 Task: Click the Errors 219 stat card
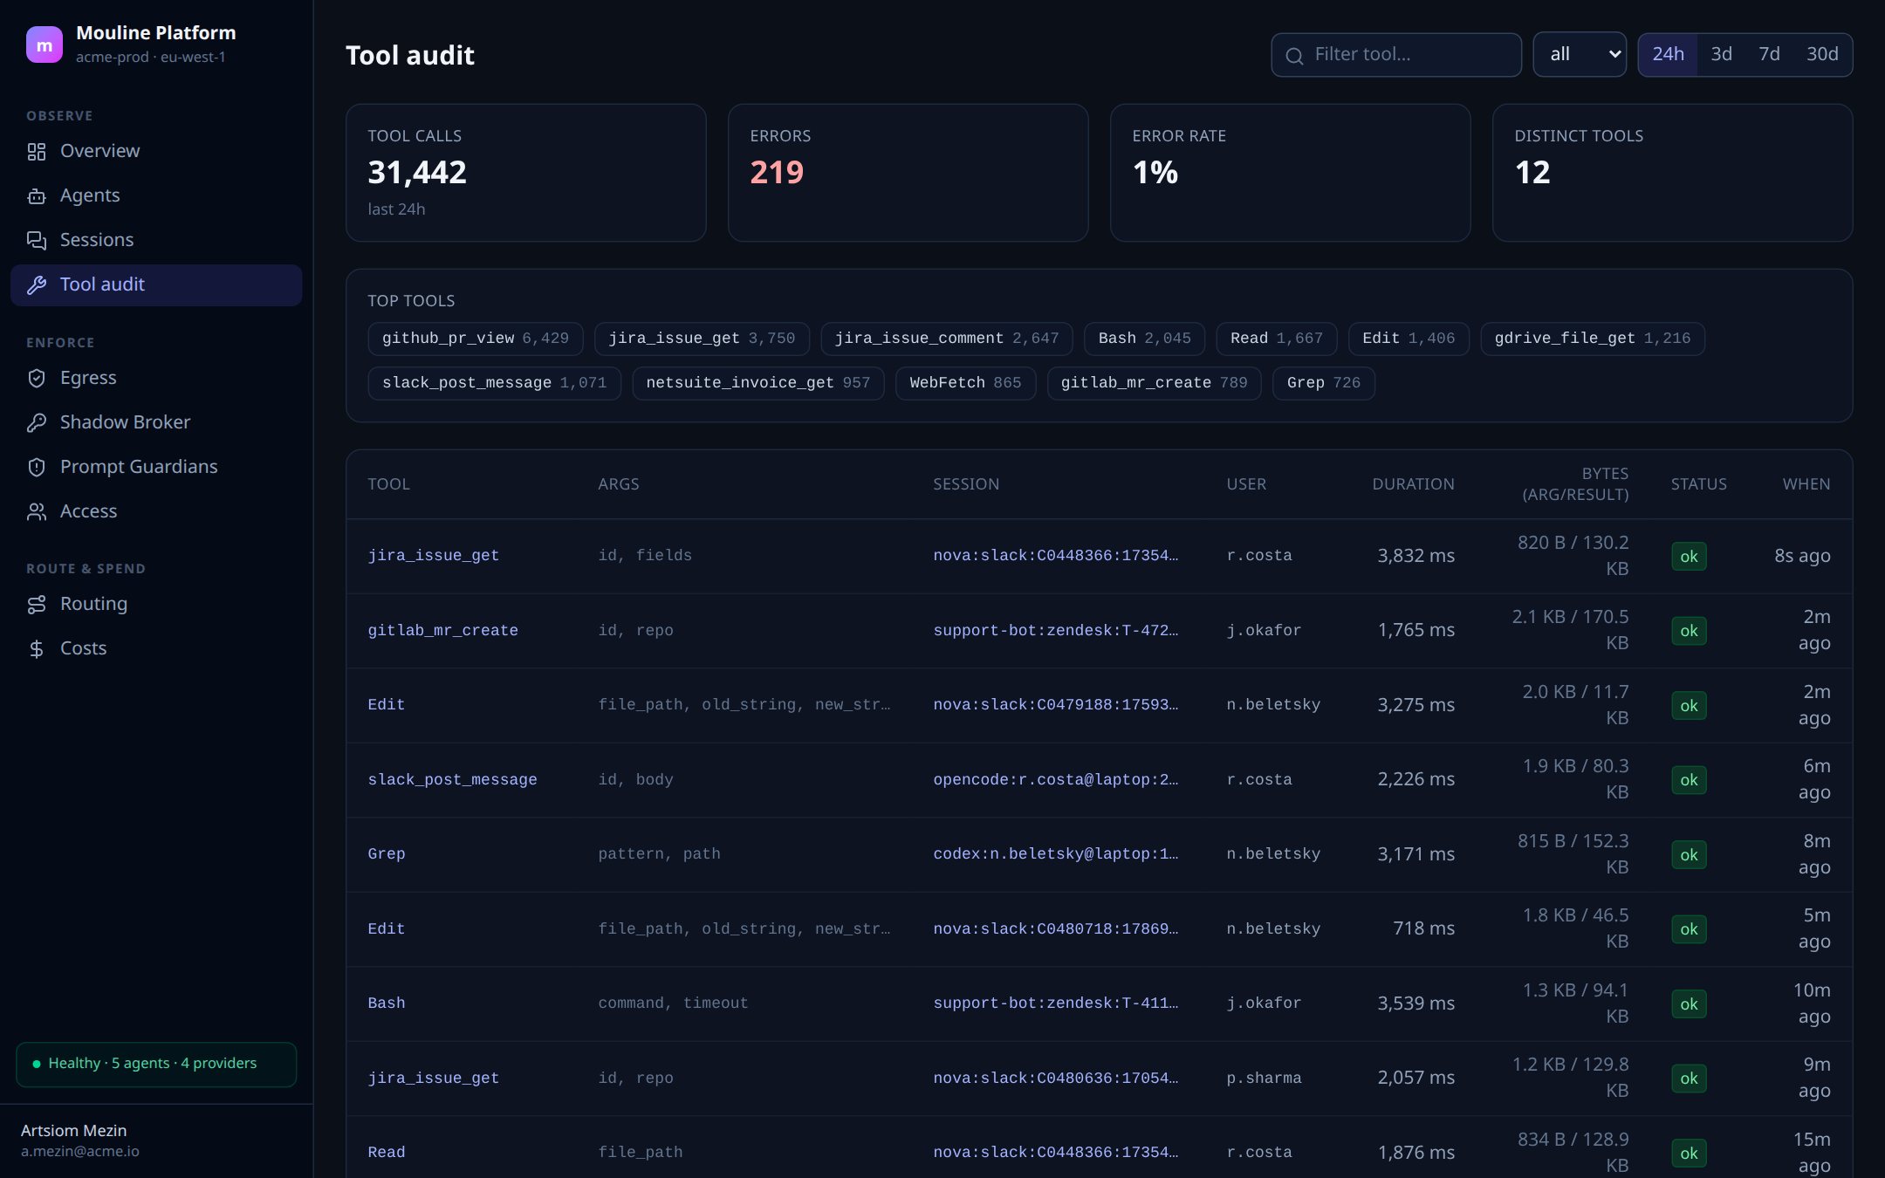coord(908,173)
